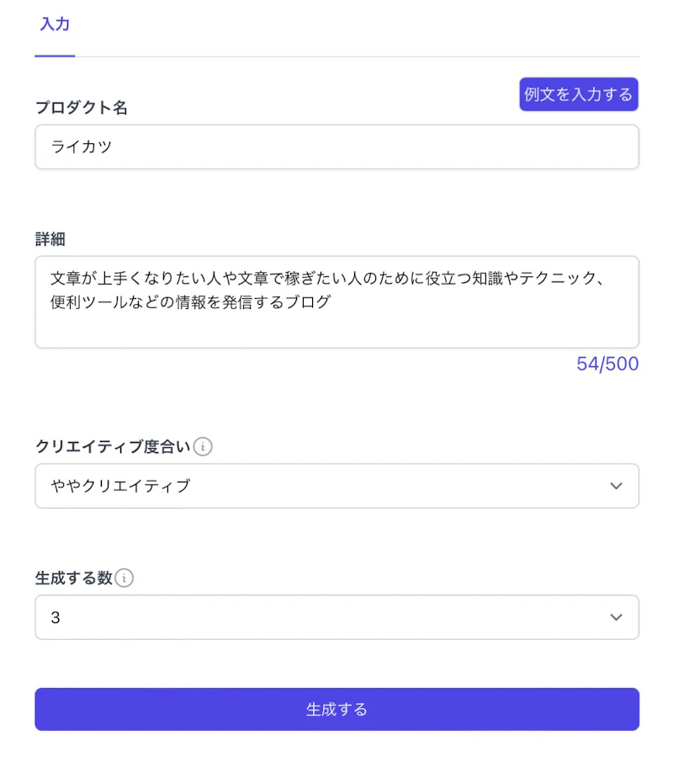673x757 pixels.
Task: Click the ライカツ text in product name
Action: [x=82, y=147]
